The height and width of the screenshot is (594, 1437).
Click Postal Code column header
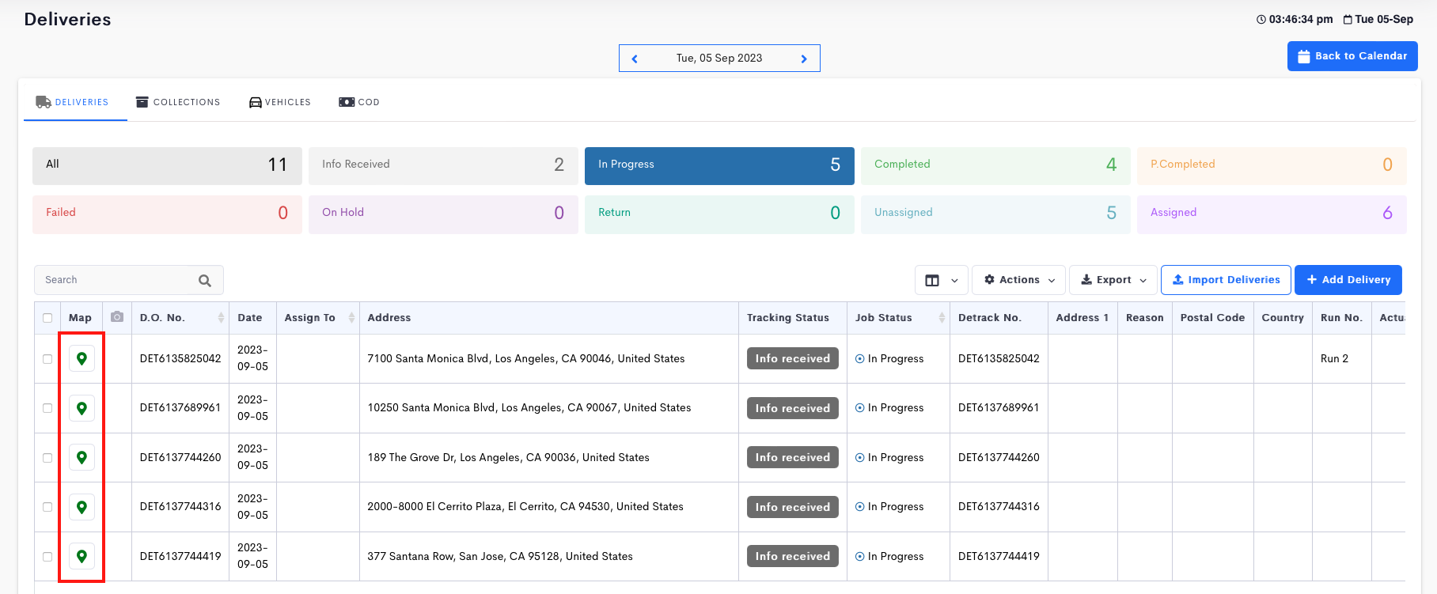(1212, 317)
